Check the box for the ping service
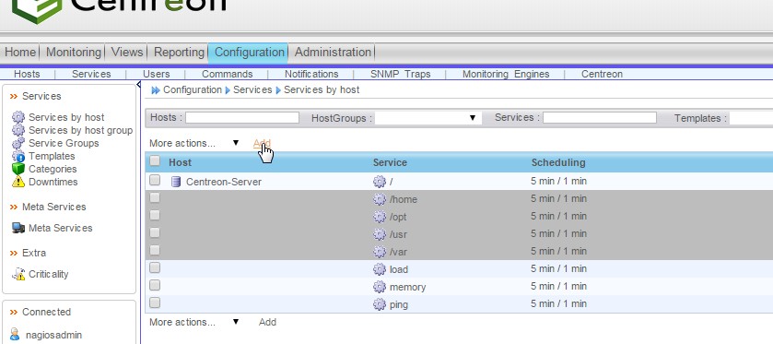Screen dimensions: 773x344 (x=155, y=302)
